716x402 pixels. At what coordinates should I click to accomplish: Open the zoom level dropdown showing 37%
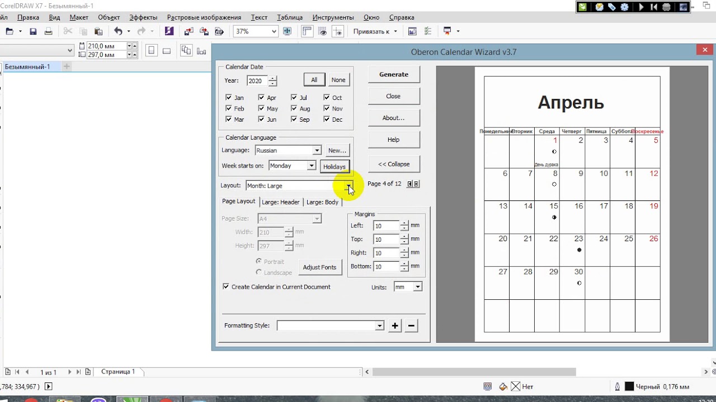(x=274, y=32)
